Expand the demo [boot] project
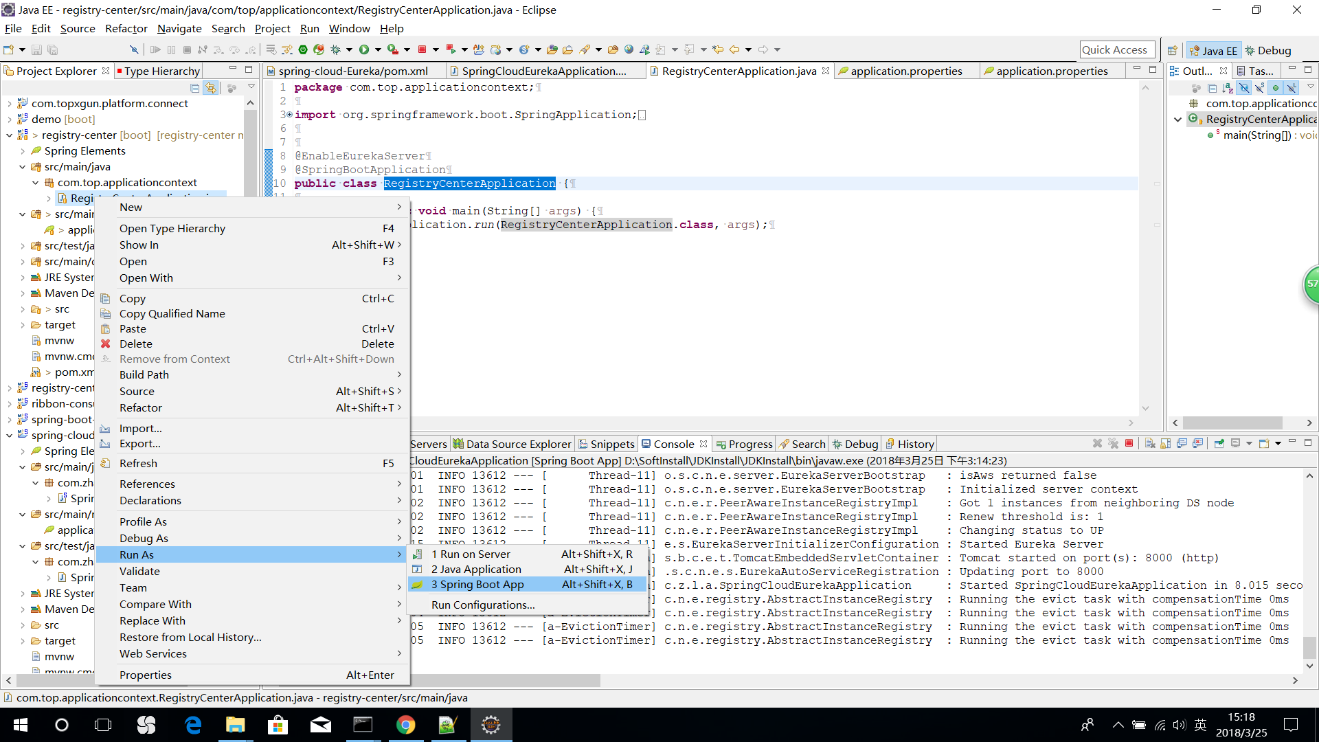The image size is (1319, 742). (10, 120)
